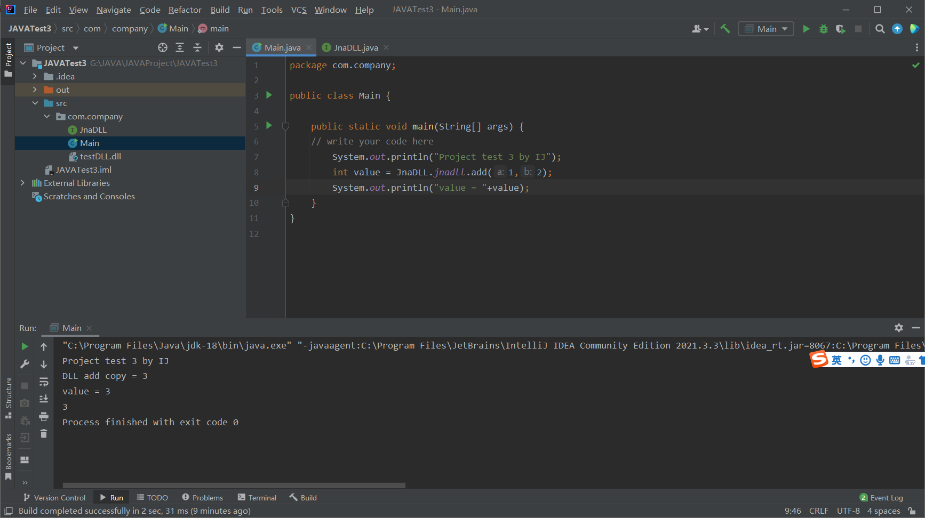The height and width of the screenshot is (518, 925).
Task: Expand External Libraries node
Action: (x=22, y=183)
